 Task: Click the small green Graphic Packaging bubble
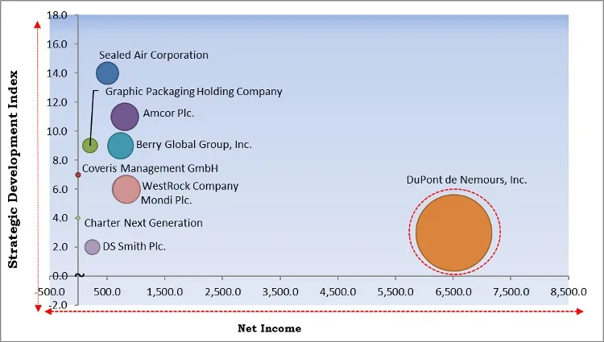(90, 146)
